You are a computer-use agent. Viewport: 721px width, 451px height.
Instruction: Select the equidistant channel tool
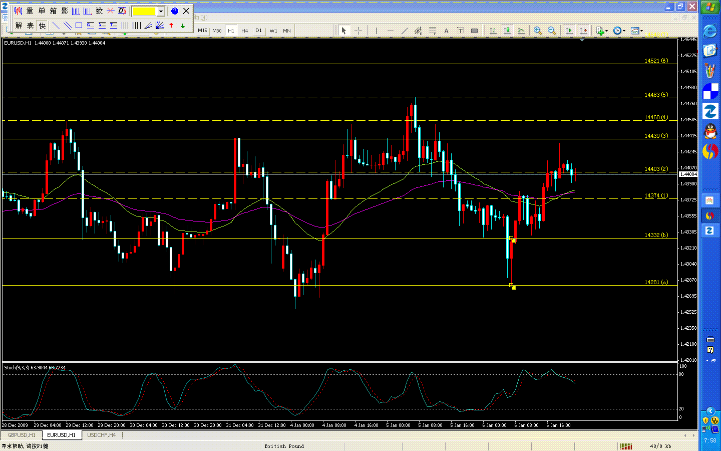click(418, 31)
